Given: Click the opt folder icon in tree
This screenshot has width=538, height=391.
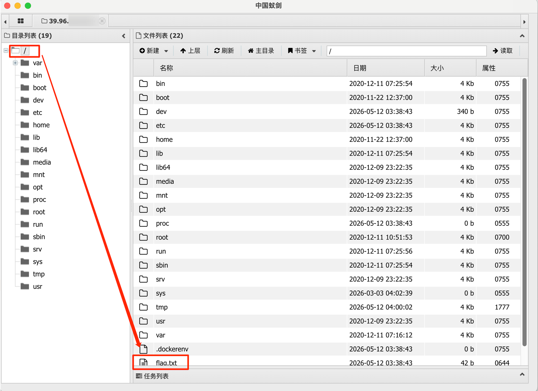Looking at the screenshot, I should point(25,187).
